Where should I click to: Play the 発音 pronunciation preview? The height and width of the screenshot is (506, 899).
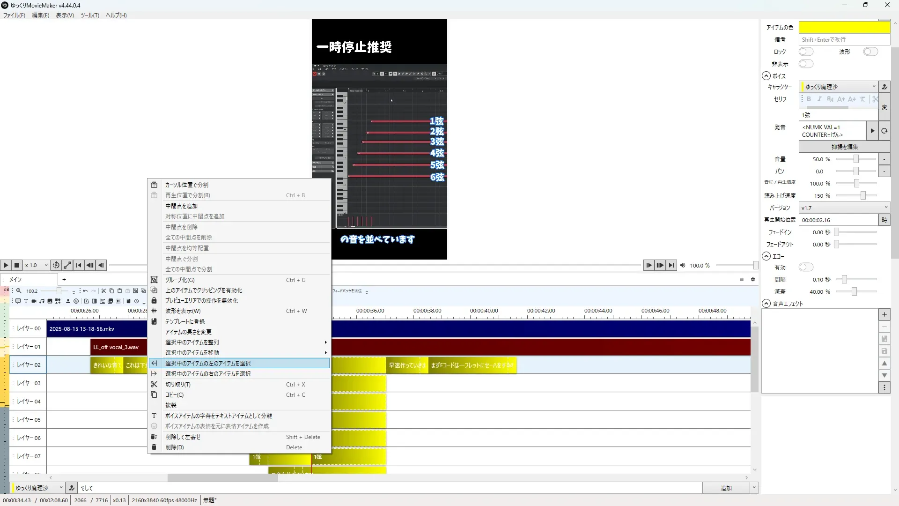(x=872, y=131)
